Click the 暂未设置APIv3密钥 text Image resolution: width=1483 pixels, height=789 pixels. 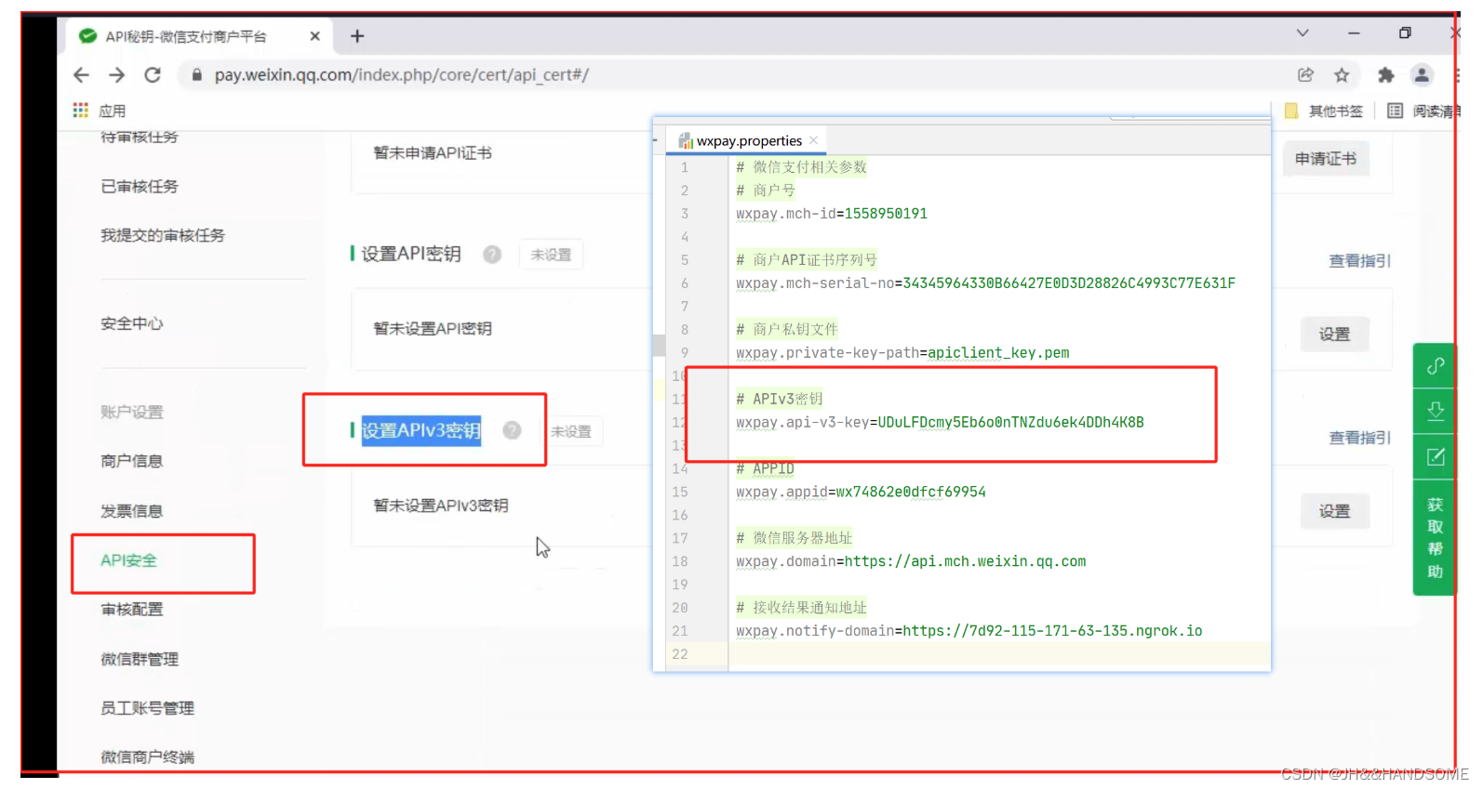point(441,506)
